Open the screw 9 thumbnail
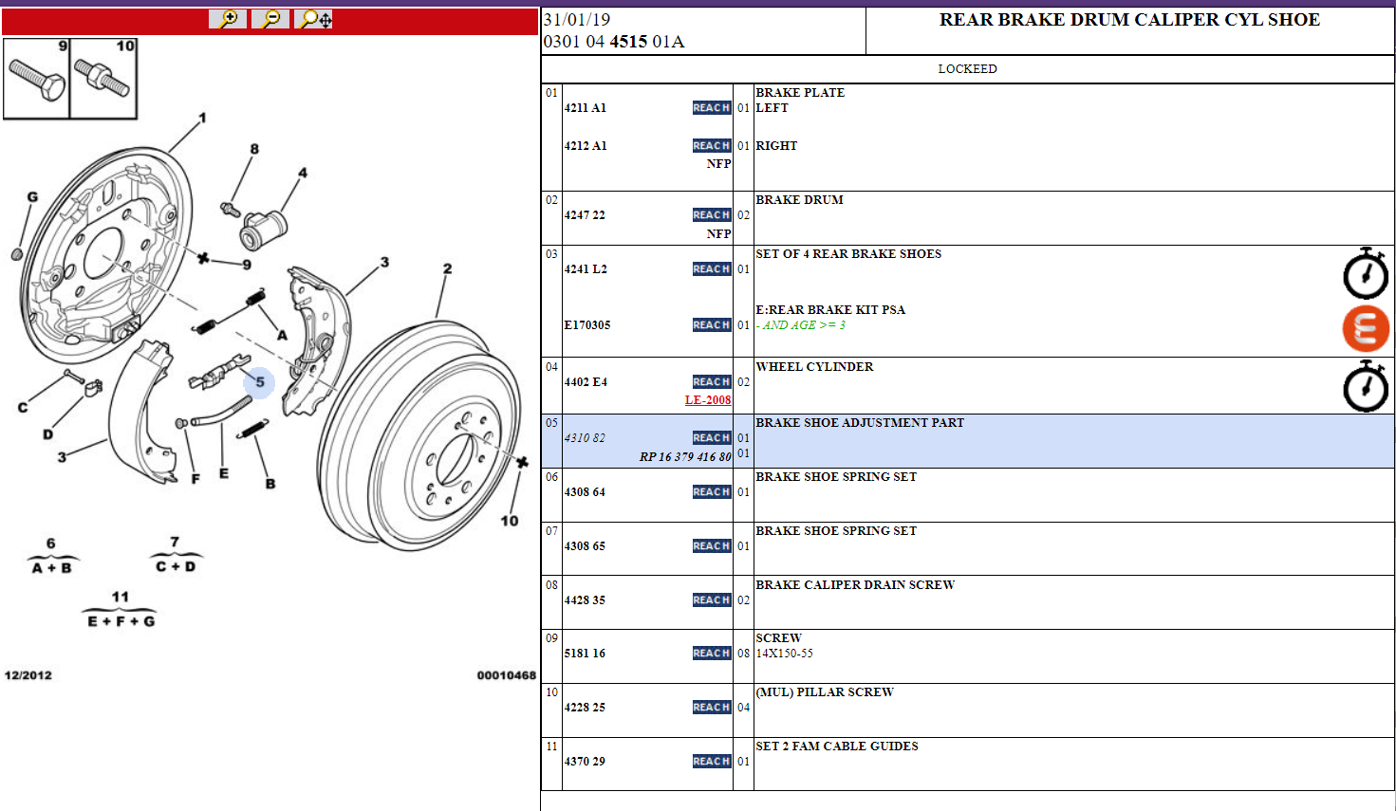The height and width of the screenshot is (811, 1396). 36,79
